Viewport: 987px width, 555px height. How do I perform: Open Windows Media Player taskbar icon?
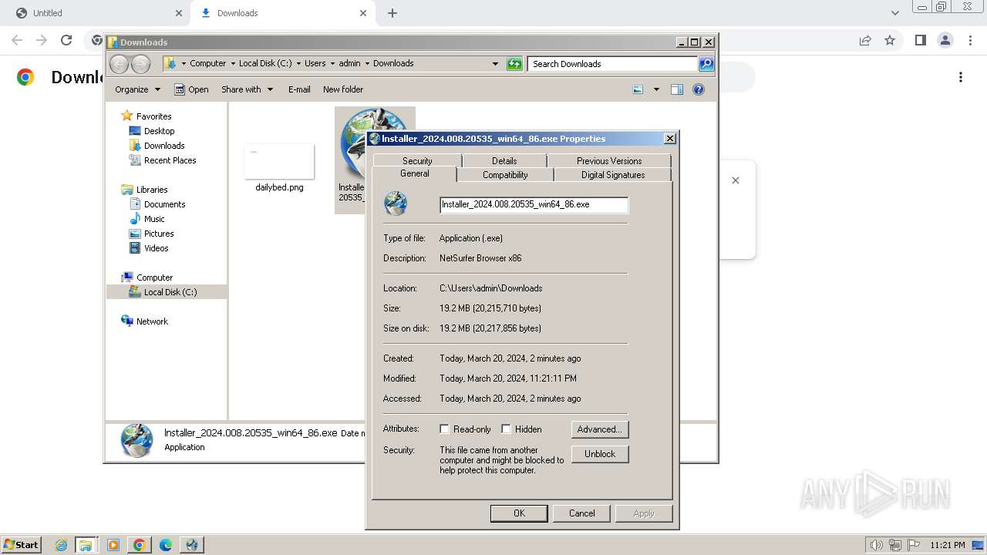point(113,545)
